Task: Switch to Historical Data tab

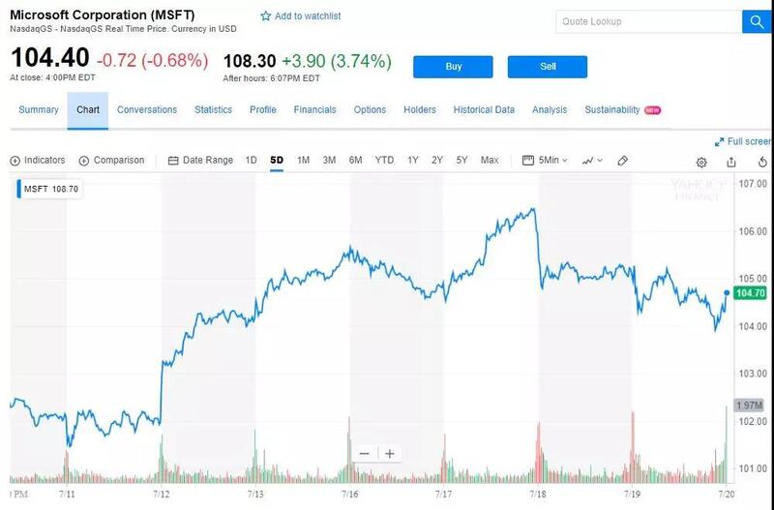Action: (x=484, y=110)
